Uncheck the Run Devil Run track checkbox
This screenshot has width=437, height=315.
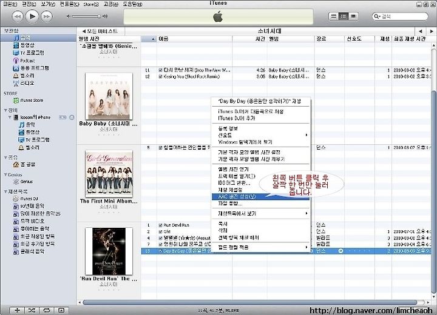pos(160,225)
